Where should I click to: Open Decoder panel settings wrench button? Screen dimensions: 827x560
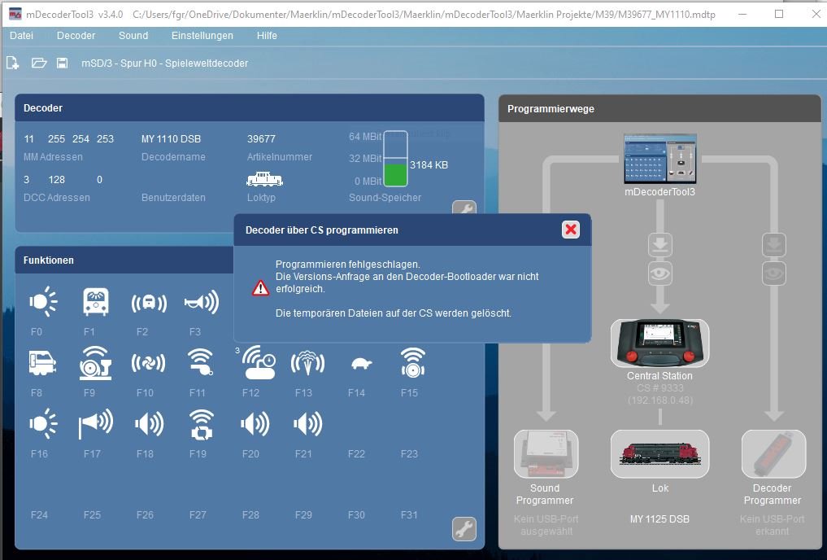coord(464,208)
